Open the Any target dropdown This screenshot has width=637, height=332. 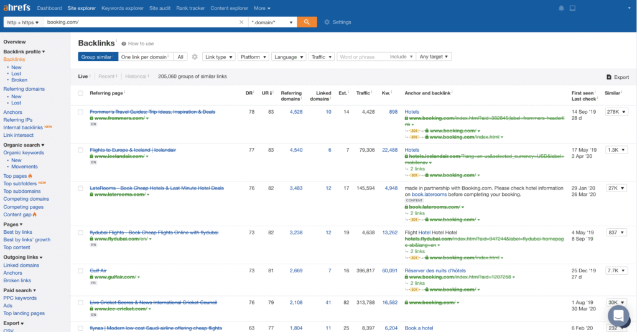tap(434, 57)
